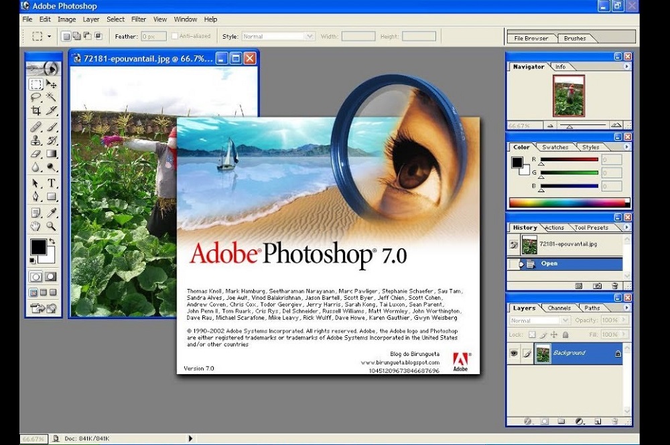Switch to Full Screen with Menu Bar
The height and width of the screenshot is (445, 670).
point(43,292)
